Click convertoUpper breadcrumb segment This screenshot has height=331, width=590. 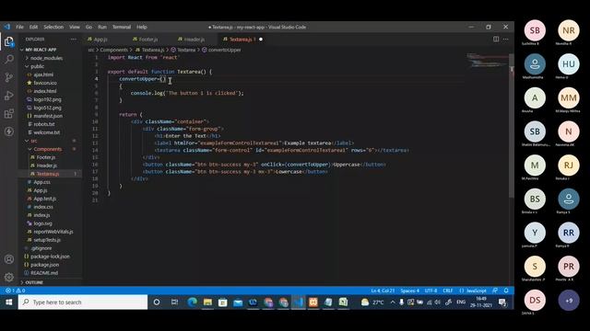click(224, 50)
